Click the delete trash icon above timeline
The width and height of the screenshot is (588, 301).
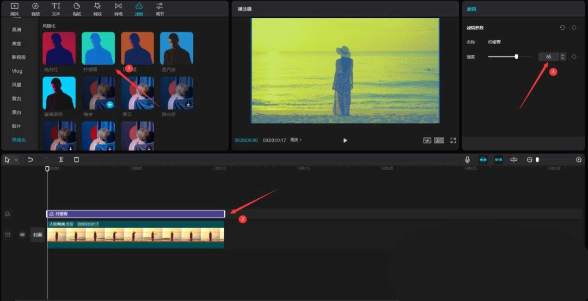click(76, 160)
